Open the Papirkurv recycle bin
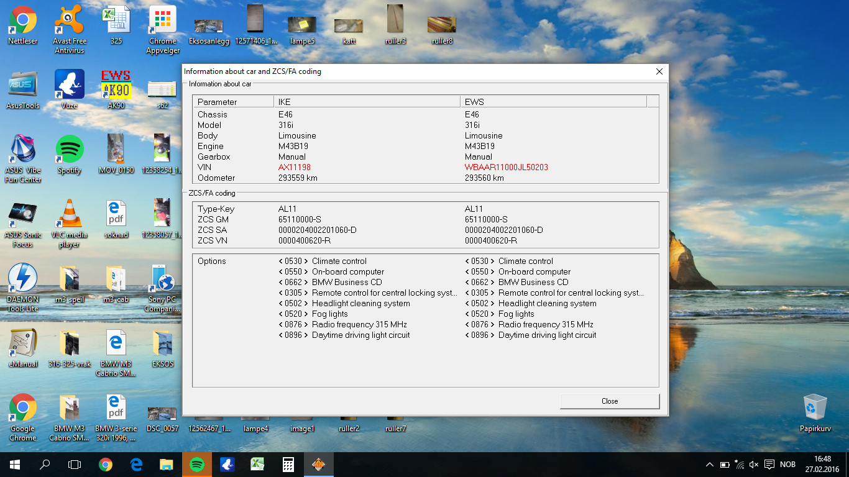The height and width of the screenshot is (477, 849). click(815, 412)
